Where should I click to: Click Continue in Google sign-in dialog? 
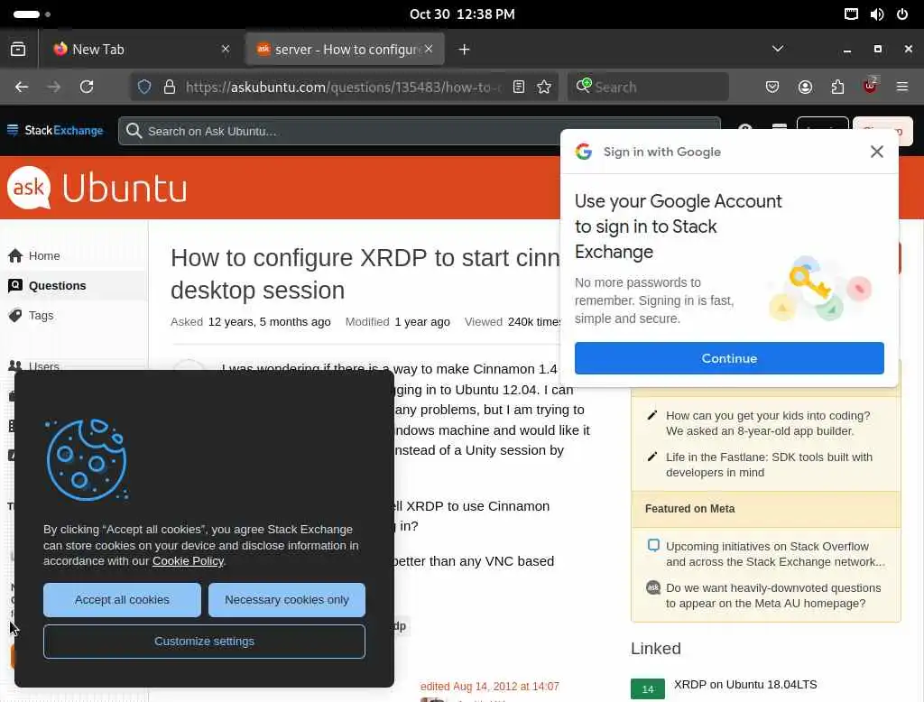[729, 358]
